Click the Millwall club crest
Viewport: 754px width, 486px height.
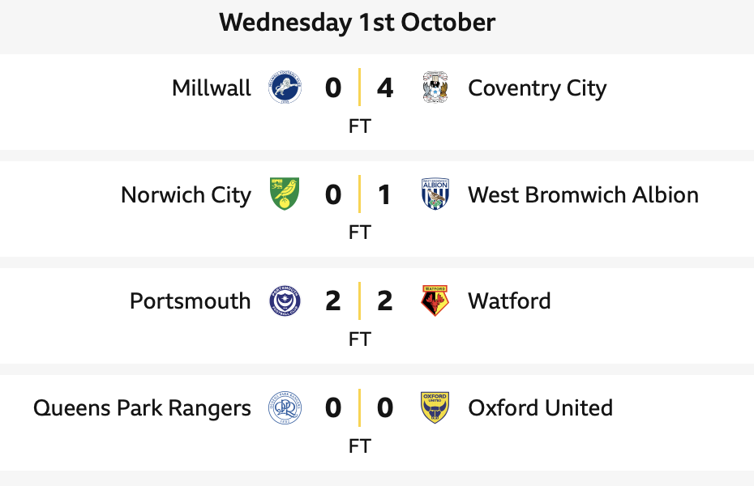(x=285, y=87)
